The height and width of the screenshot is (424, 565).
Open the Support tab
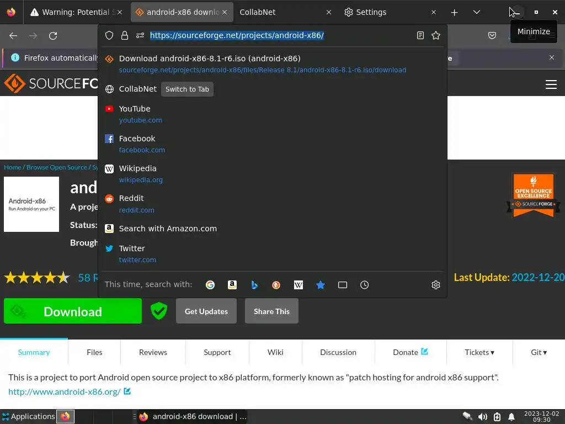pyautogui.click(x=217, y=352)
